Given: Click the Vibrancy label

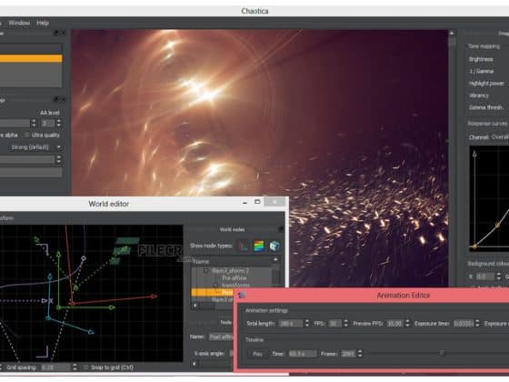Looking at the screenshot, I should (x=478, y=95).
